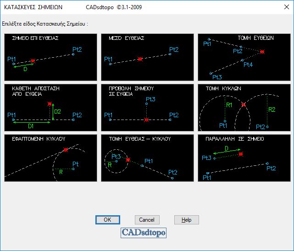Pick the ΕΦΑΠΤΟΜΕΝΗ ΚΥΚΛΟΥ tangent tile
294x251 pixels.
pos(50,158)
